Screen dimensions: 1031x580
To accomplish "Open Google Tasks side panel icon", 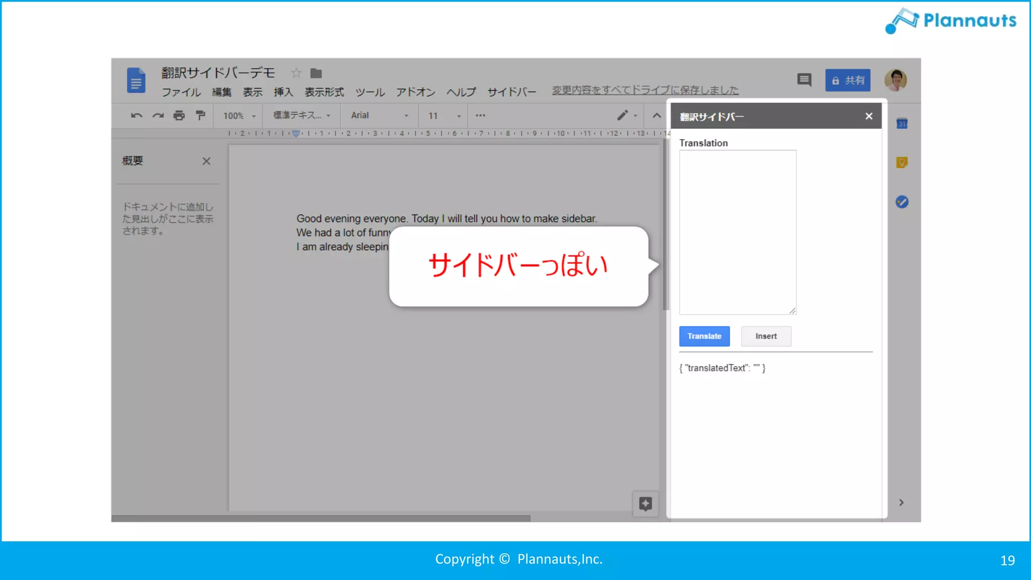I will tap(902, 202).
